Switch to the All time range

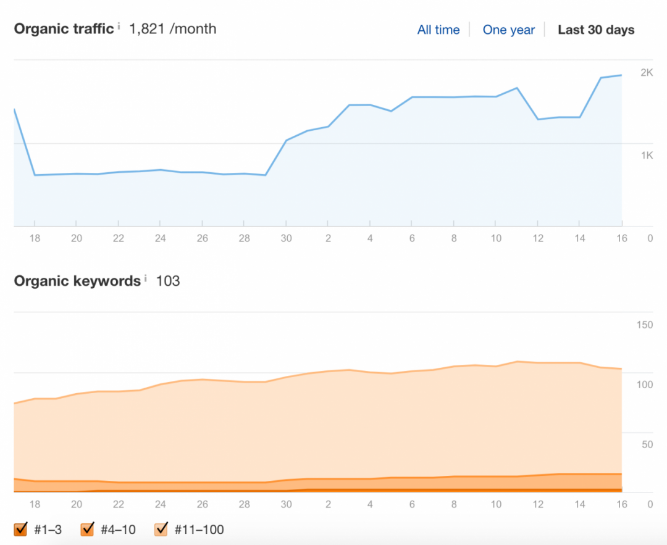tap(438, 30)
